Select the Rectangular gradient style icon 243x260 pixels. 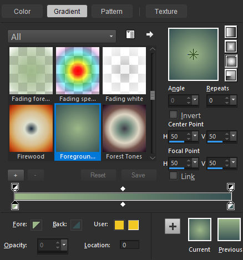click(231, 46)
